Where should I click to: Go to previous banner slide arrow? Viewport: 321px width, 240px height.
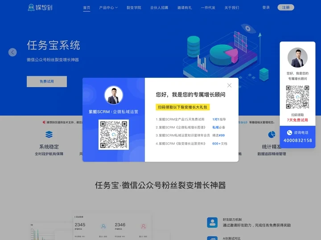[12, 52]
